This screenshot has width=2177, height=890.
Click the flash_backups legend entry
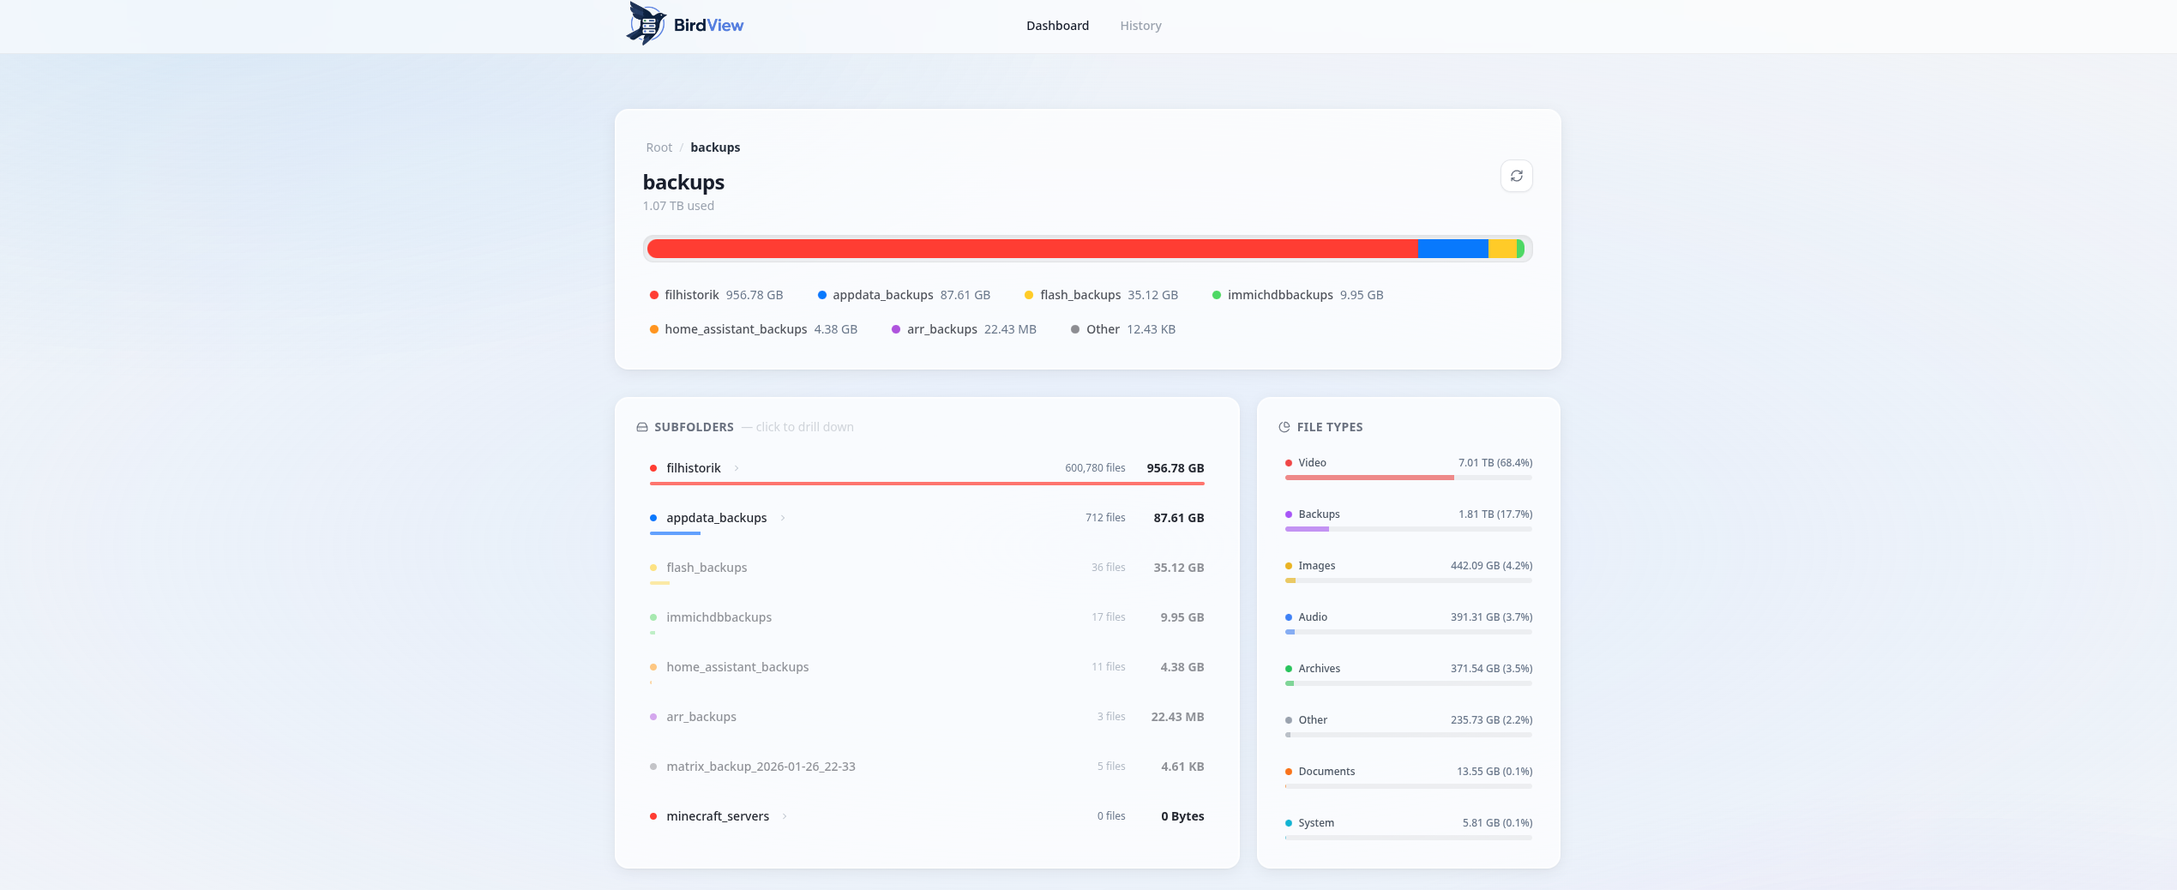pos(1101,295)
